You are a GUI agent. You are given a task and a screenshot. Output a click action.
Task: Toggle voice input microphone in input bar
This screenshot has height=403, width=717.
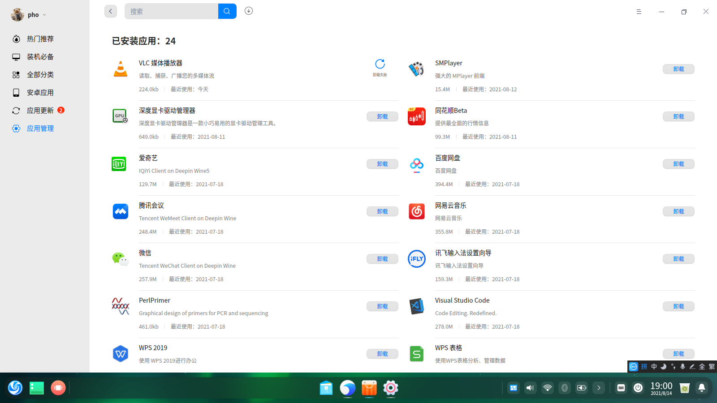tap(683, 367)
